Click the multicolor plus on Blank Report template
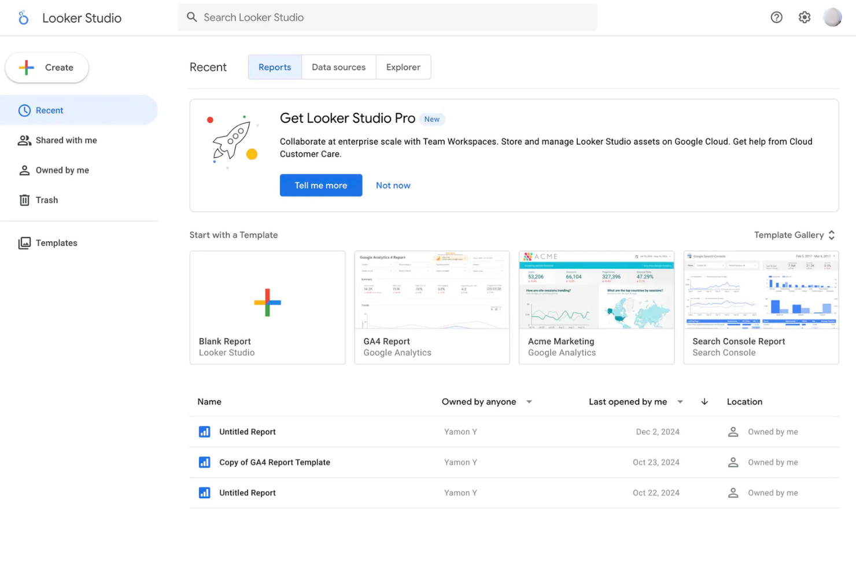The height and width of the screenshot is (571, 856). coord(267,301)
